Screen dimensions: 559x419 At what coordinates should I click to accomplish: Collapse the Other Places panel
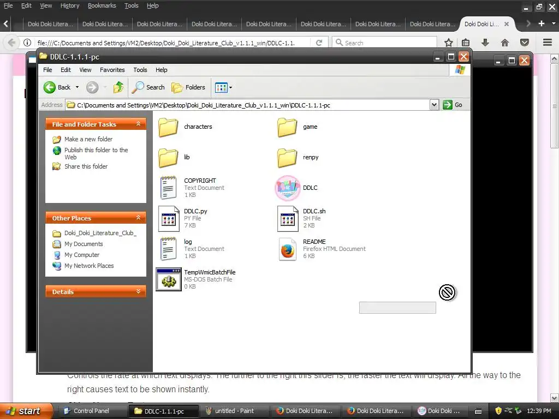[138, 217]
